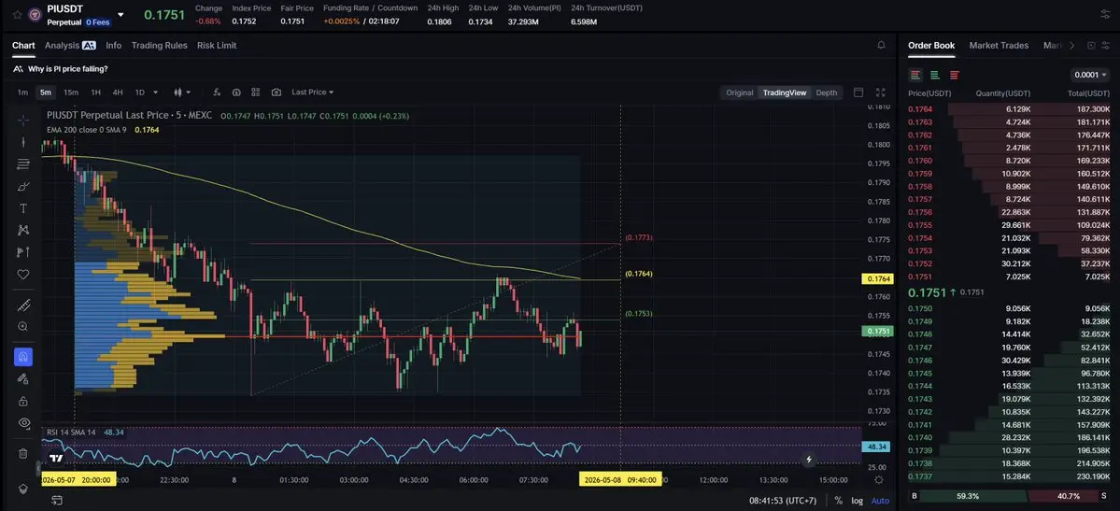Viewport: 1120px width, 511px height.
Task: Open price alerts bell icon
Action: tap(881, 45)
